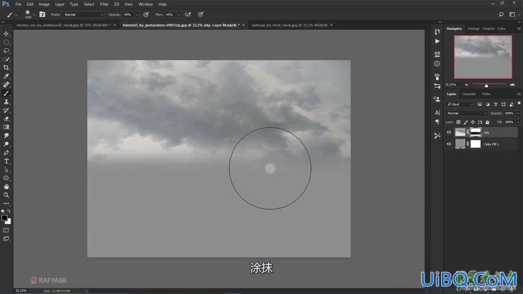Image resolution: width=523 pixels, height=294 pixels.
Task: Select the Crop tool
Action: tap(6, 68)
